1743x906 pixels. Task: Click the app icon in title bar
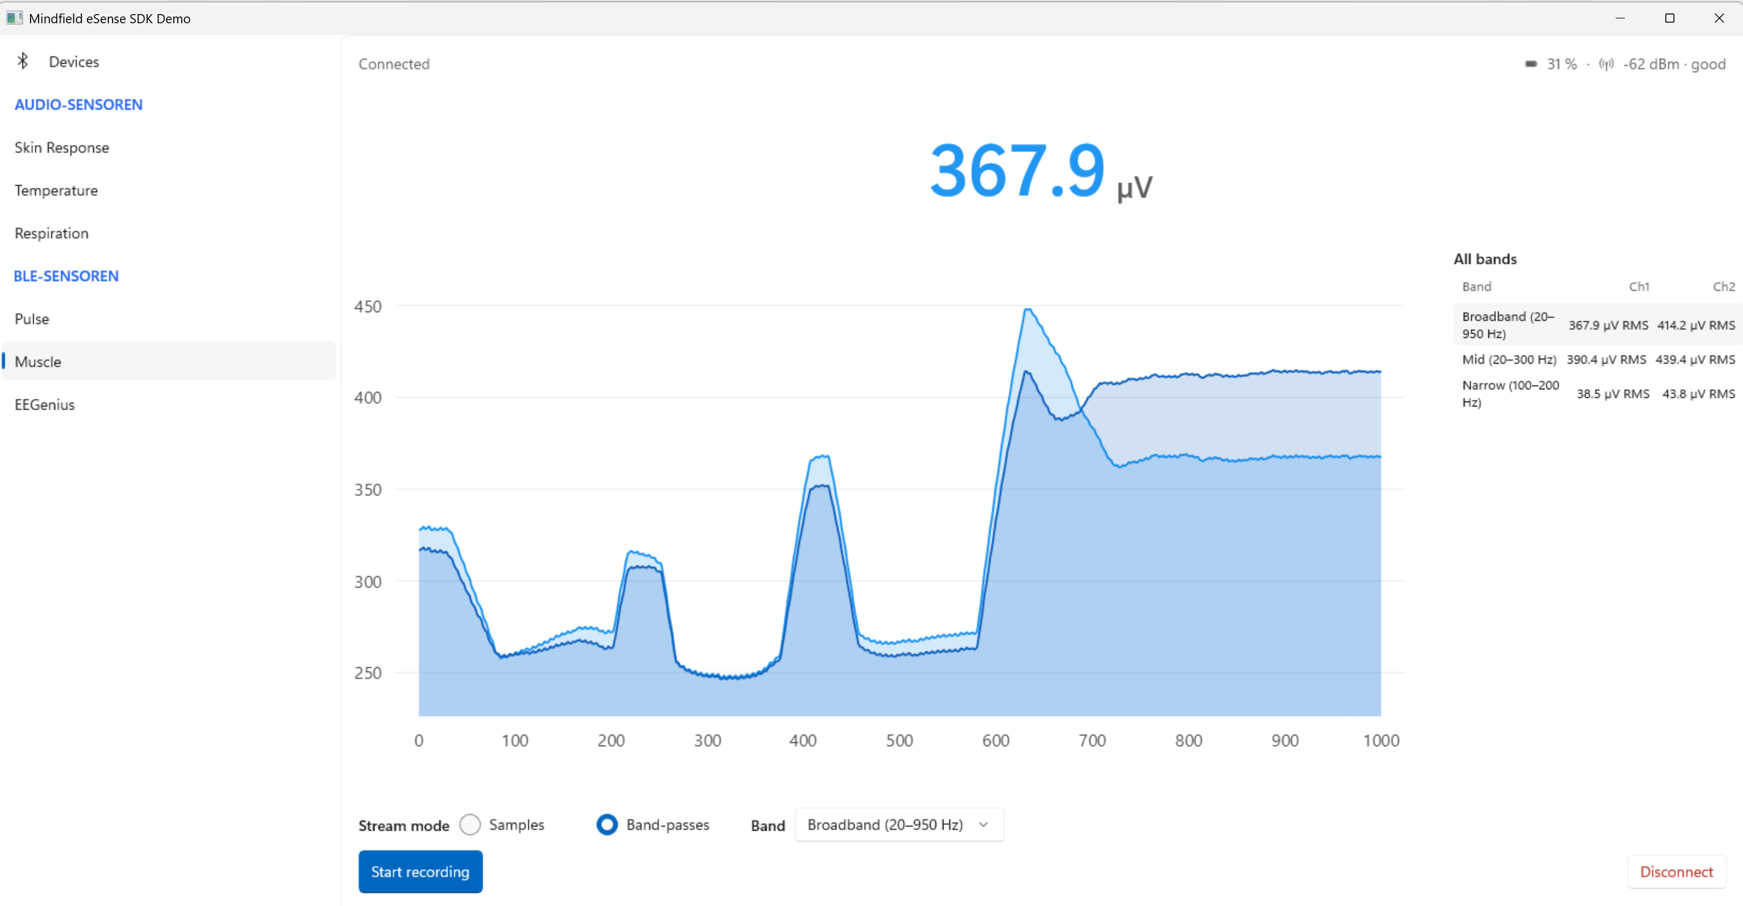click(13, 18)
